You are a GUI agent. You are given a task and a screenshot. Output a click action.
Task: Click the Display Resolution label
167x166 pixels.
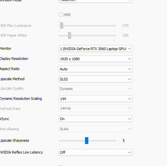[14, 59]
